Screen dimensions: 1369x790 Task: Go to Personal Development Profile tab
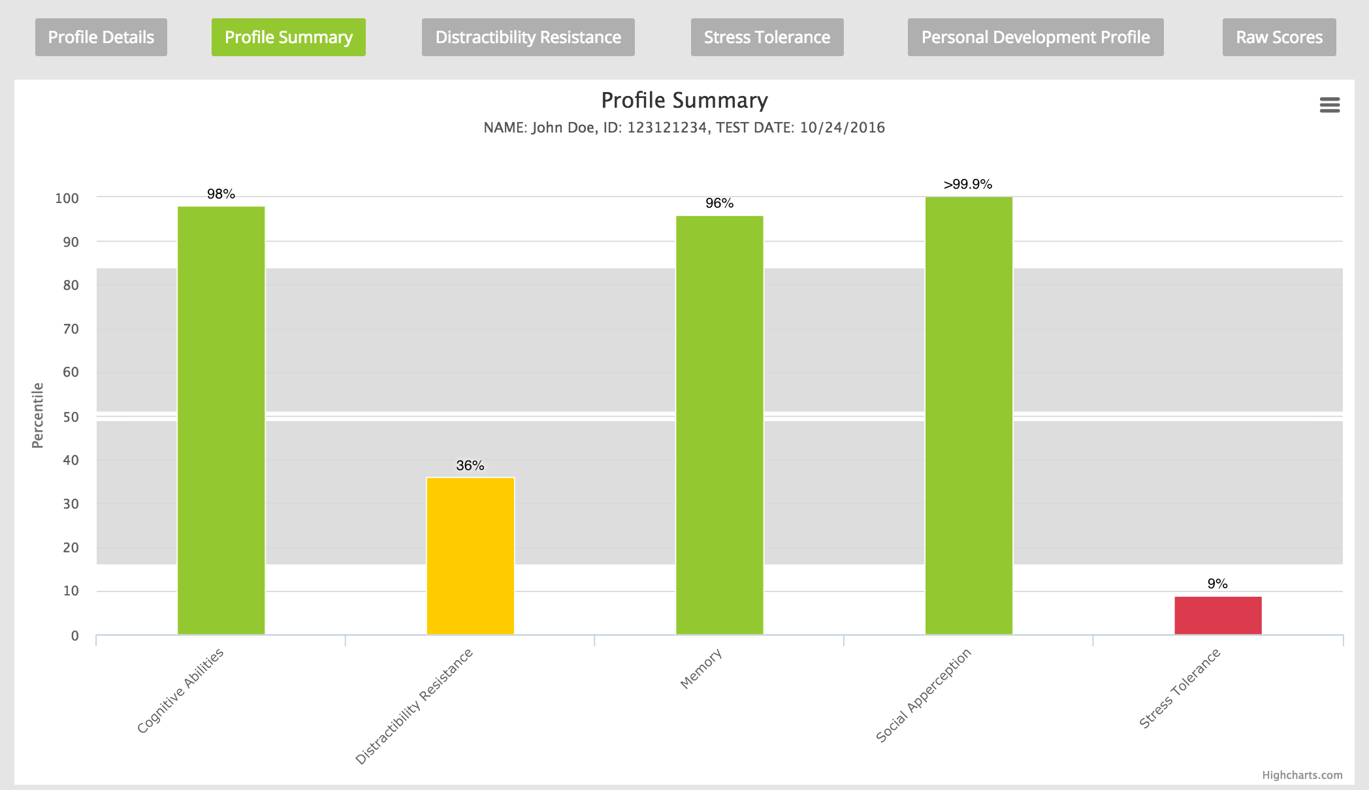(1036, 37)
